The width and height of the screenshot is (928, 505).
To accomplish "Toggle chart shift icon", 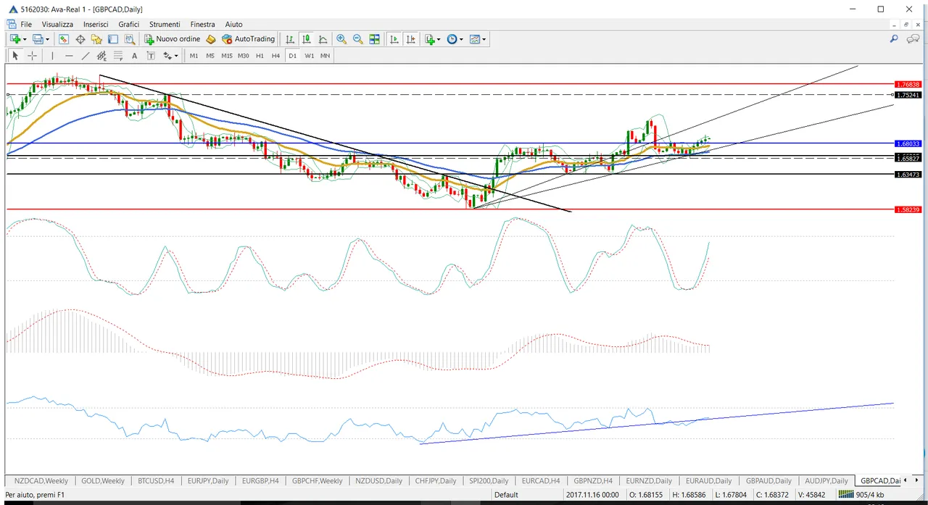I will 410,39.
